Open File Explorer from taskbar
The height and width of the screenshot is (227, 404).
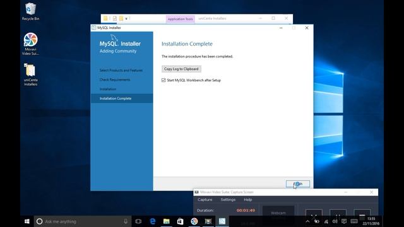pos(167,221)
